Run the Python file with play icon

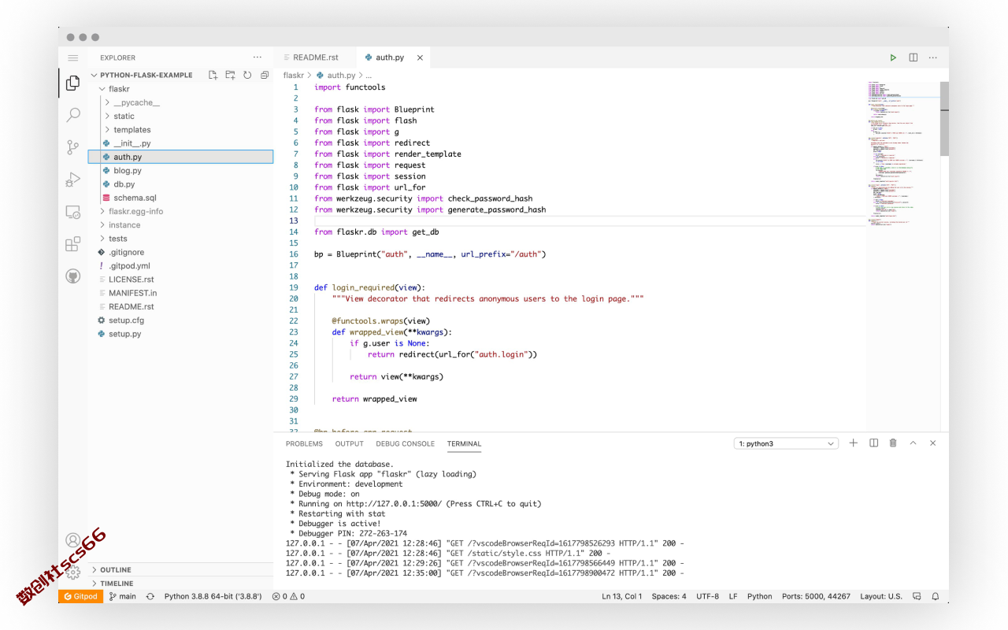(x=893, y=57)
